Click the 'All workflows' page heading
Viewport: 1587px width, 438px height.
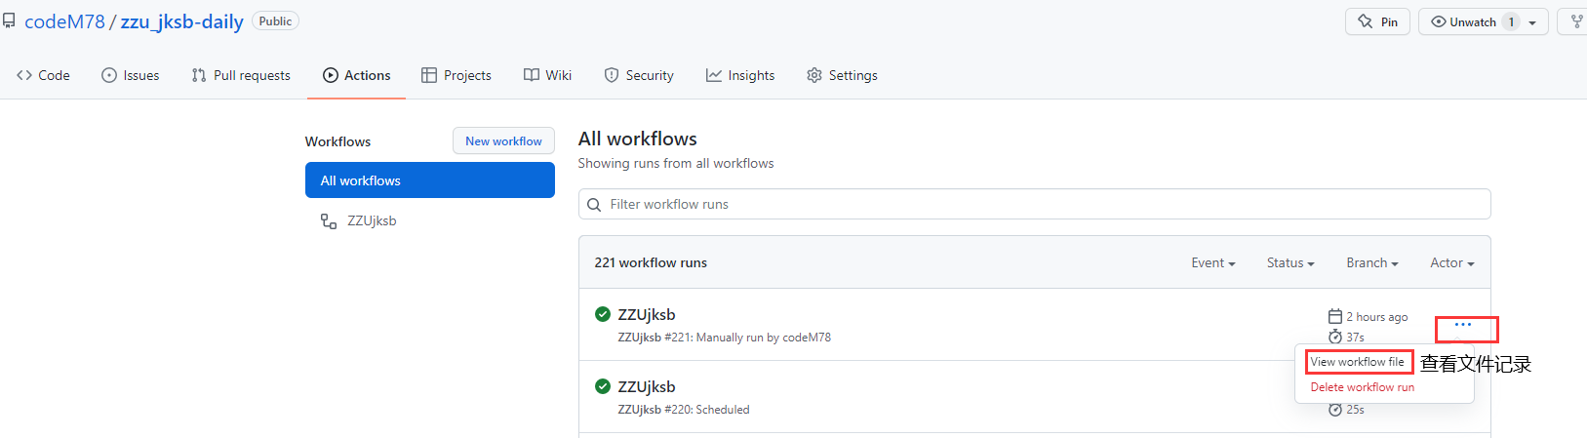pos(638,139)
